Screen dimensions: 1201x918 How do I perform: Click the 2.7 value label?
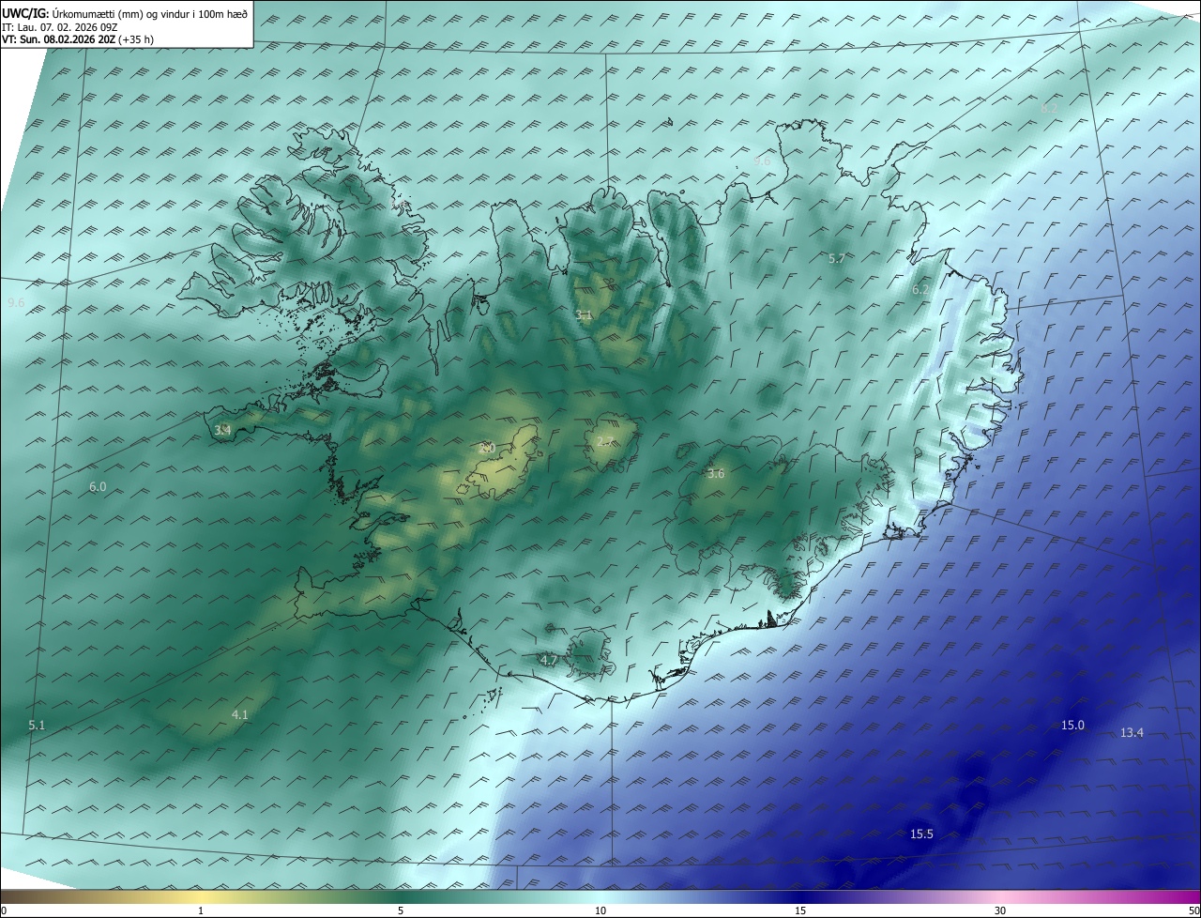coord(605,441)
